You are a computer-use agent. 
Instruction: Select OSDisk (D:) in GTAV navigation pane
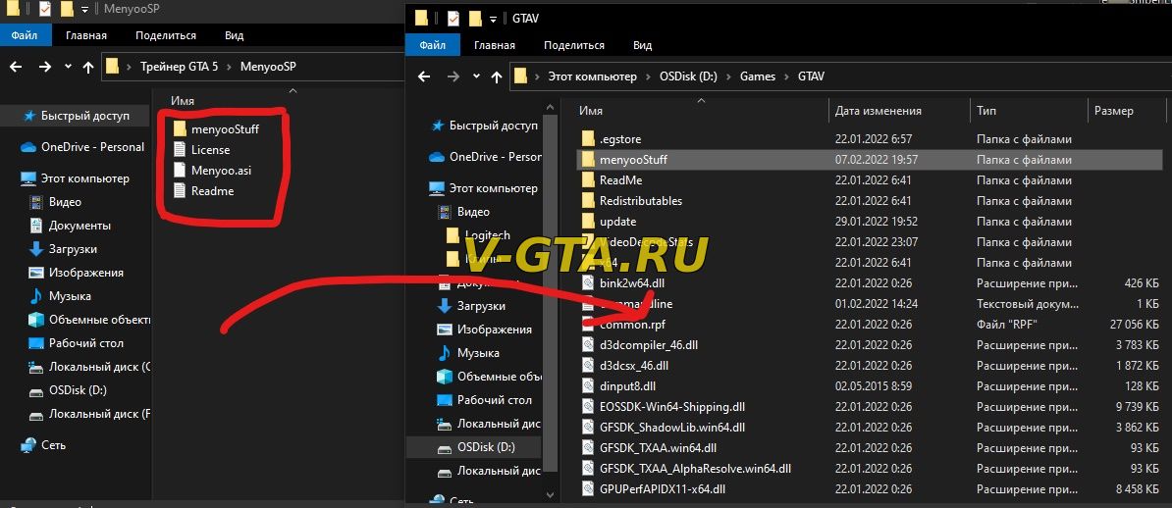[485, 447]
